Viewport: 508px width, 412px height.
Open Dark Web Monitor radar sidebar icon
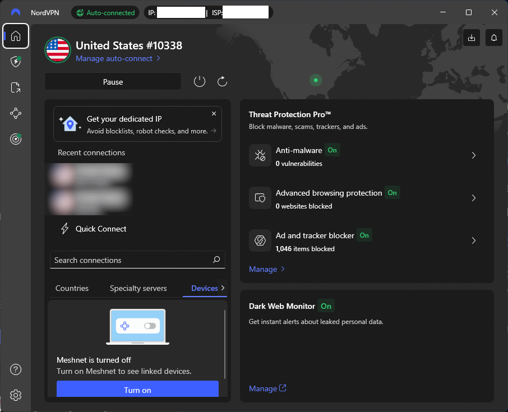[16, 139]
